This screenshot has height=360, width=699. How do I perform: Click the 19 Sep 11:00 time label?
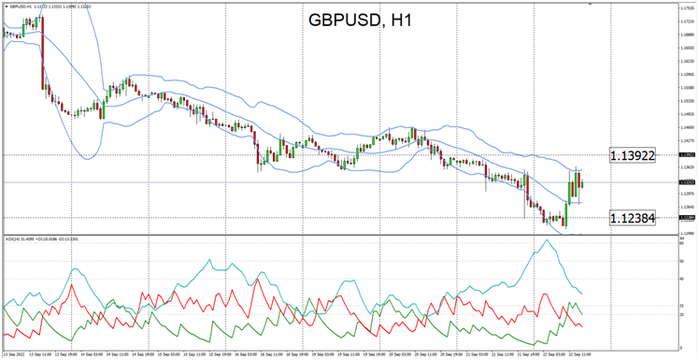pos(349,353)
